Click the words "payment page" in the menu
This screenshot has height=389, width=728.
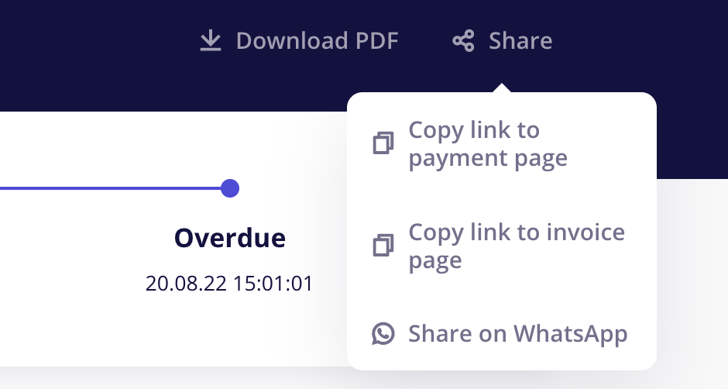click(x=488, y=159)
